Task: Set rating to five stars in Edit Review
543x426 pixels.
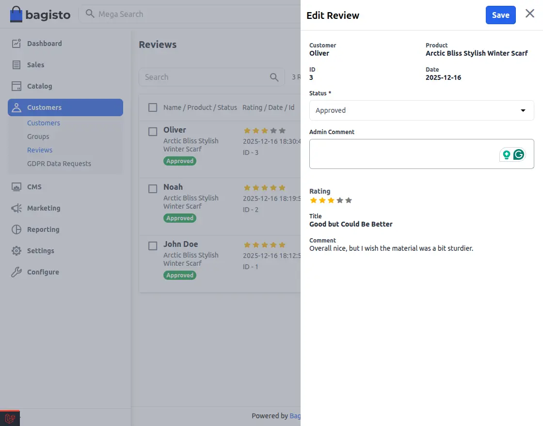Action: click(349, 199)
